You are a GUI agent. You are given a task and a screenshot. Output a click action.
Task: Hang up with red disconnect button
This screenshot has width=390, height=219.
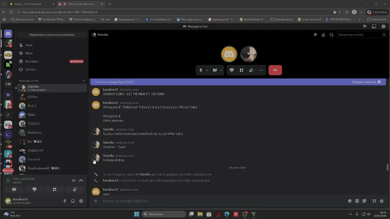coord(275,70)
